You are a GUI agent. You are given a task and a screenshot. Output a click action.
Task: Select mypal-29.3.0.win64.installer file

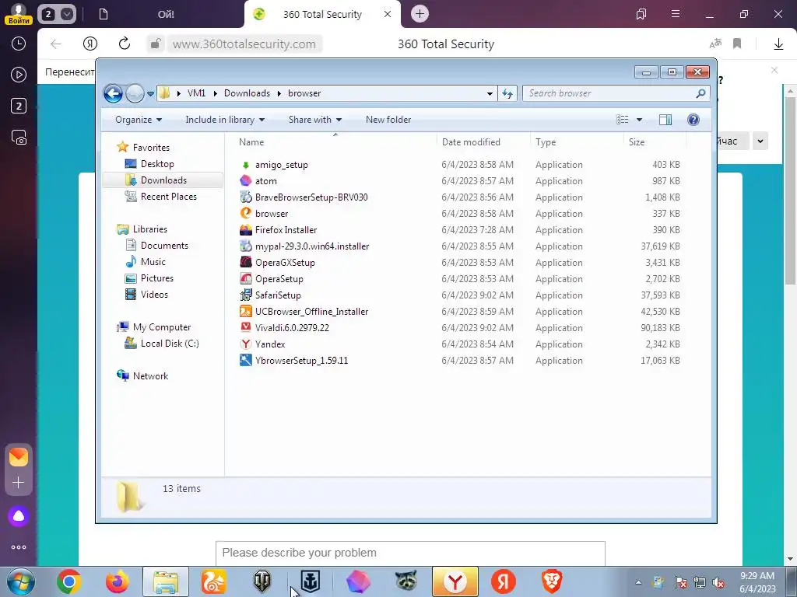[312, 246]
